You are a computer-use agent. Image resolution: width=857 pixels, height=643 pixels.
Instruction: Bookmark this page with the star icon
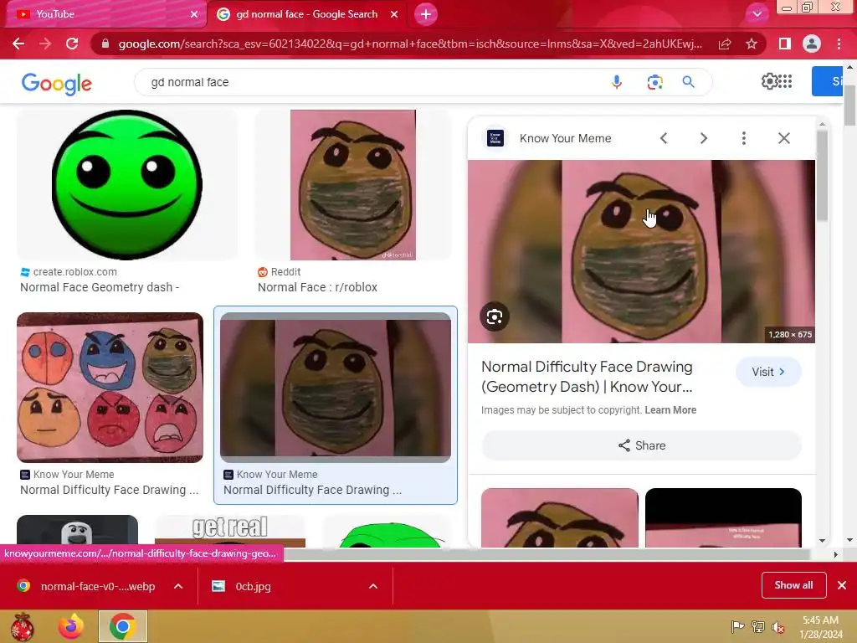tap(752, 44)
